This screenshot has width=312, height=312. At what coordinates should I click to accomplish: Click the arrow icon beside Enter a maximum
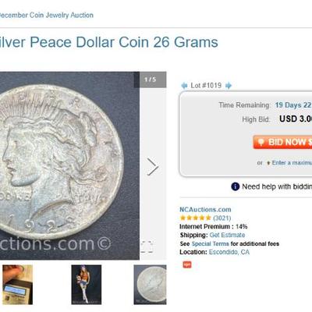pyautogui.click(x=268, y=163)
